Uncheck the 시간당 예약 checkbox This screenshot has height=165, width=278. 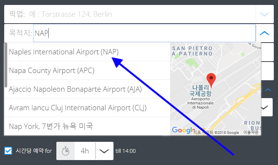(8, 151)
